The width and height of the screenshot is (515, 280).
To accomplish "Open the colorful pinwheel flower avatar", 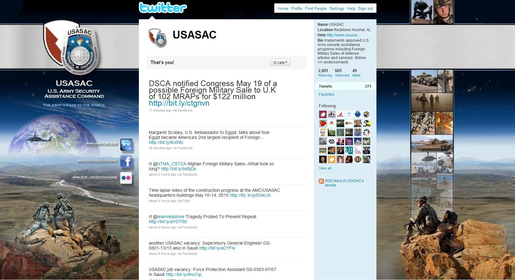I will 366,132.
